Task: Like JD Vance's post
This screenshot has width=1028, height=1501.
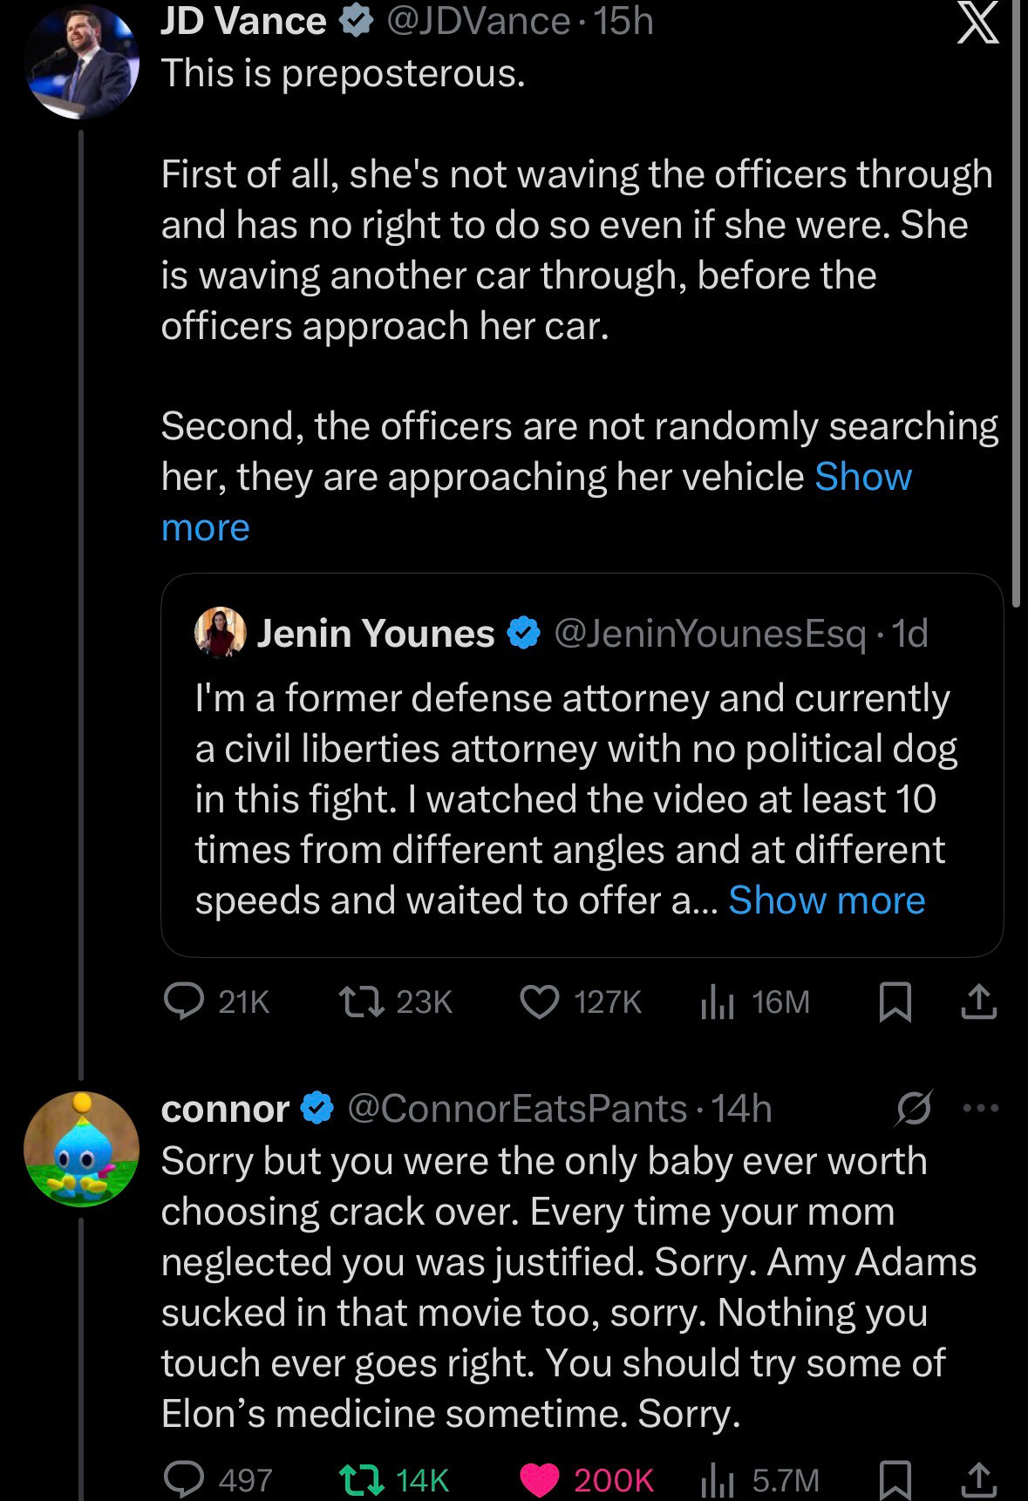Action: coord(540,1002)
